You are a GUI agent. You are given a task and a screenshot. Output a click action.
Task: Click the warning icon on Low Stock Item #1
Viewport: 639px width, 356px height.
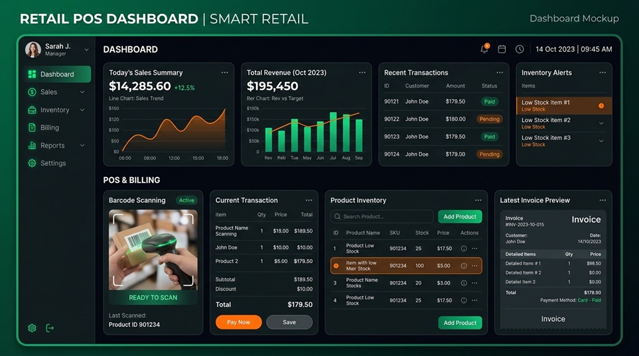tap(601, 105)
